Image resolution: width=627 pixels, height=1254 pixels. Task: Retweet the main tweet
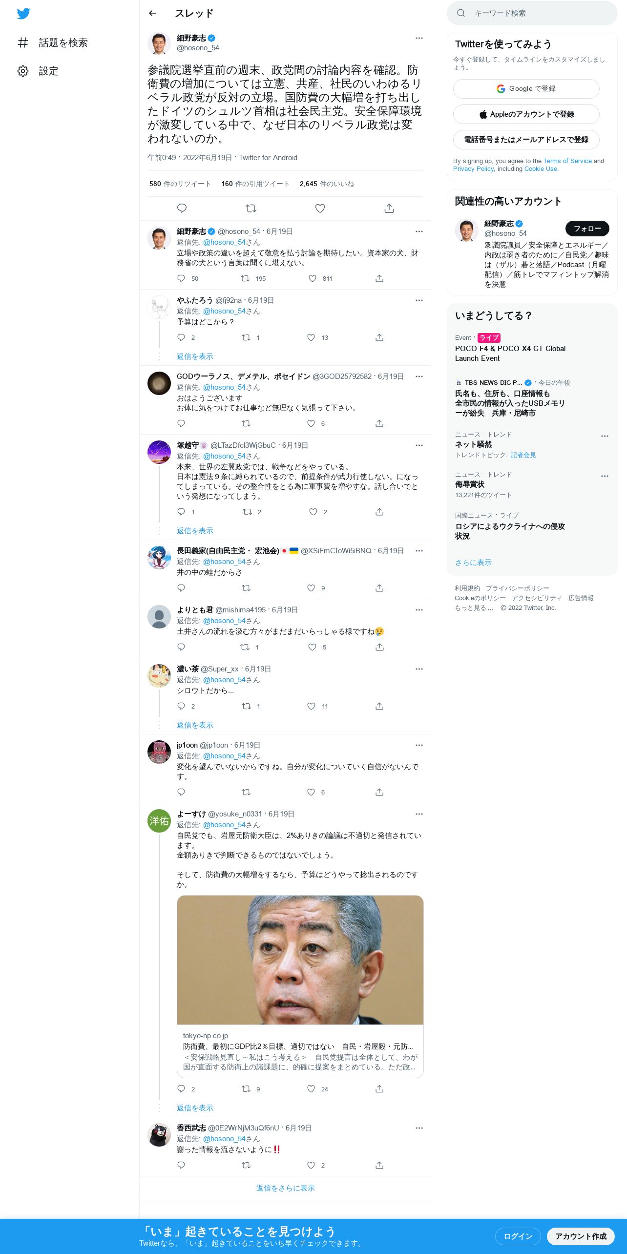tap(251, 209)
